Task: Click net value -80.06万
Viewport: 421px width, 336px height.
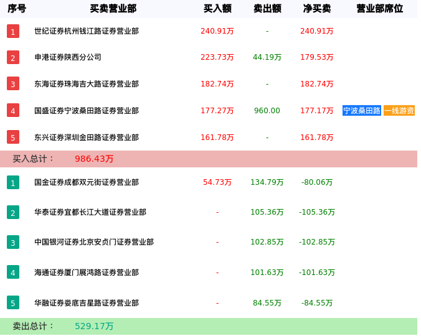Action: coord(317,182)
